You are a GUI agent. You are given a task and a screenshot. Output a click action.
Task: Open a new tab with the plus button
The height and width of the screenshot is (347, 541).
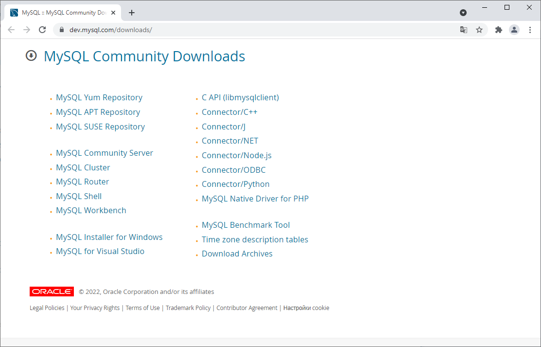pyautogui.click(x=131, y=13)
